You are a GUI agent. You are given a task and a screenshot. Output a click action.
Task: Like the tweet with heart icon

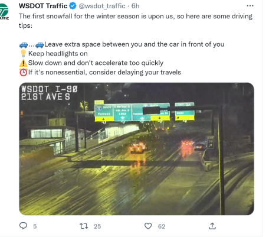[148, 226]
